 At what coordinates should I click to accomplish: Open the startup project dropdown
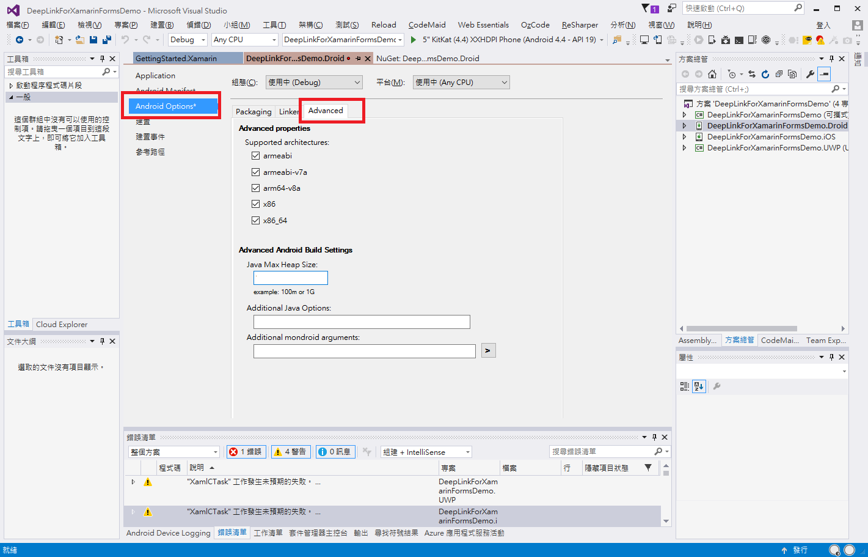click(343, 40)
